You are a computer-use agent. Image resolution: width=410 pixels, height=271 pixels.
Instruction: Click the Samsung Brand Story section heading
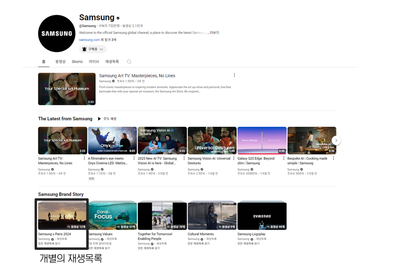pyautogui.click(x=61, y=194)
